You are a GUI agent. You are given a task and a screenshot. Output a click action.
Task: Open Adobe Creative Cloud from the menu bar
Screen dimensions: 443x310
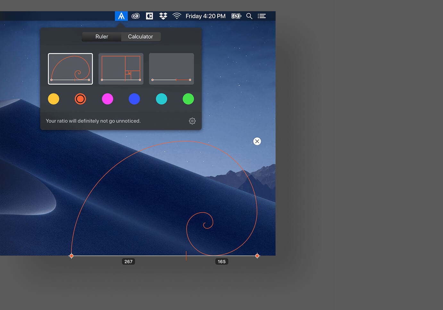pyautogui.click(x=135, y=16)
